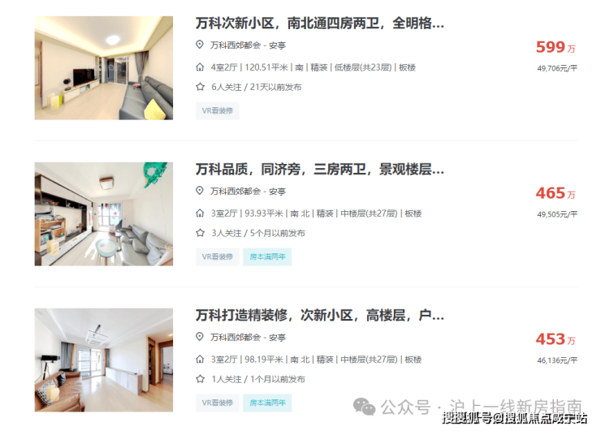Viewport: 601px width, 431px height.
Task: Open photo with brown leather sofa
Action: pos(104,360)
